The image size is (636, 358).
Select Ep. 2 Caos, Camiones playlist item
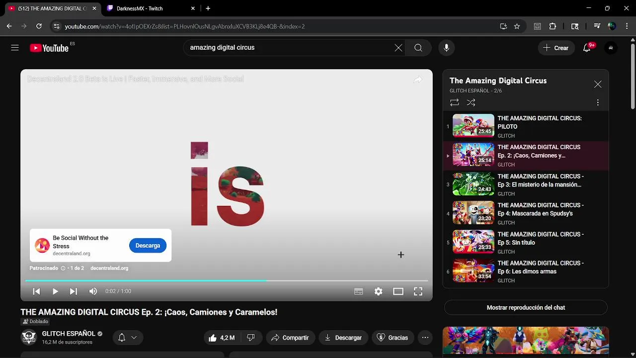(526, 156)
